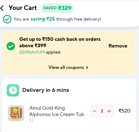Click the SAVED ₹329 badge

[57, 8]
